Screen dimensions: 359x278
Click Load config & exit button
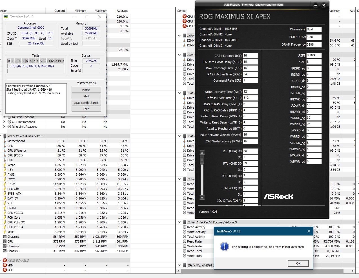tap(86, 103)
